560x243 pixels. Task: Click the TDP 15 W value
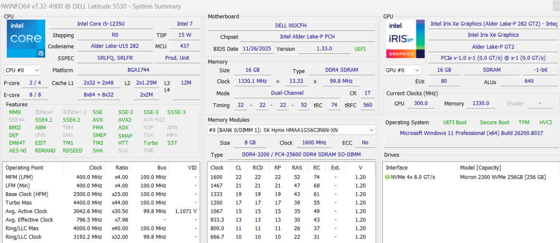click(x=185, y=35)
